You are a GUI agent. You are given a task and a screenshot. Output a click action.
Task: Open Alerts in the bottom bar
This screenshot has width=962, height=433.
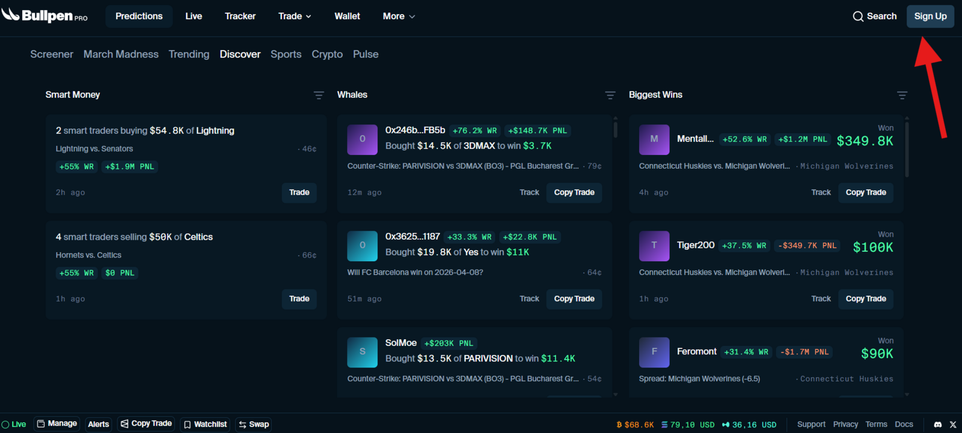(99, 424)
